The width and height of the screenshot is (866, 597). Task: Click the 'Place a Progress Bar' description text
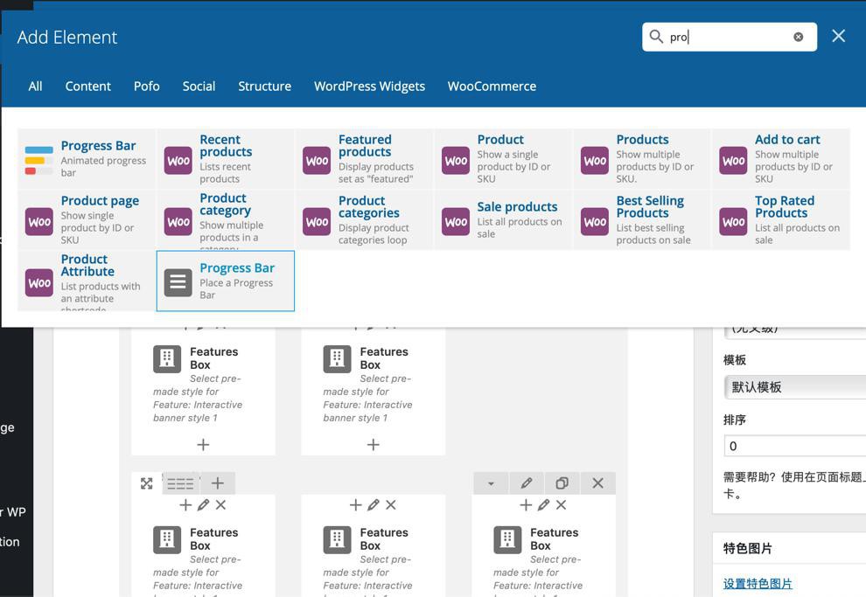(236, 289)
